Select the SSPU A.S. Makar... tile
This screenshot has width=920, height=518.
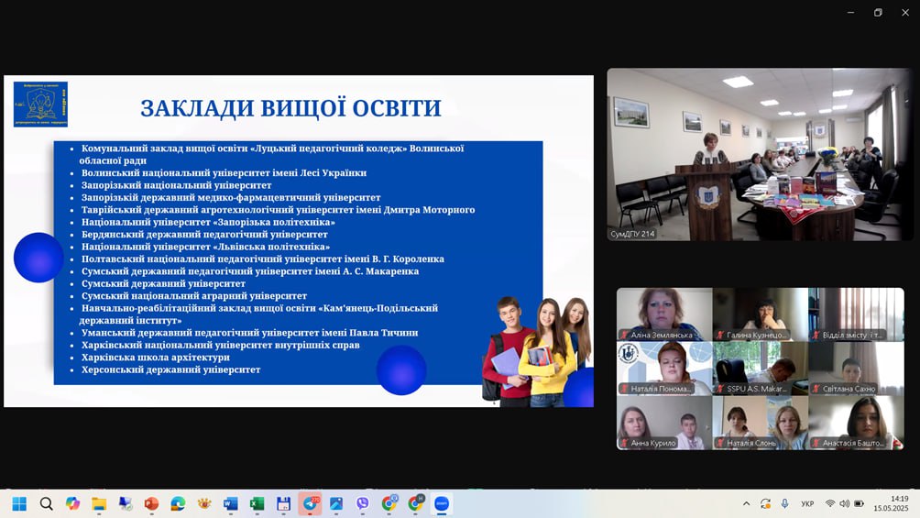pyautogui.click(x=760, y=369)
